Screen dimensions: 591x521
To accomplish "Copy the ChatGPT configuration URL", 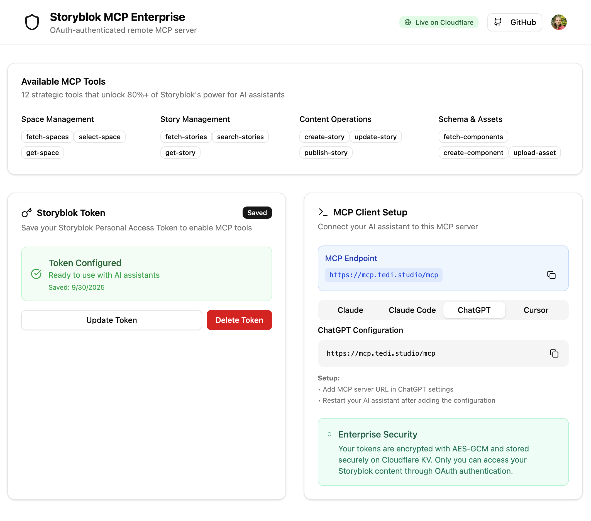I will [554, 353].
